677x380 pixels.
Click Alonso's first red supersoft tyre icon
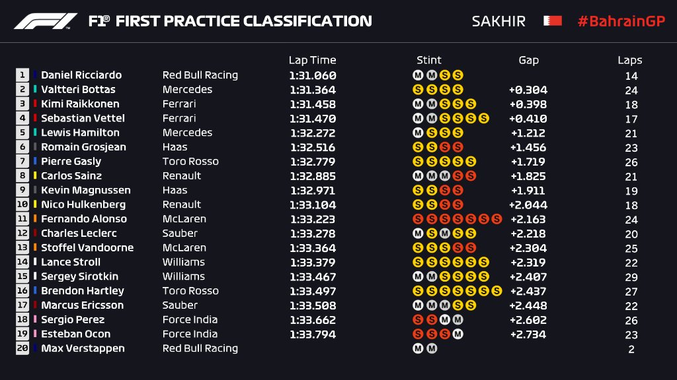[x=418, y=219]
